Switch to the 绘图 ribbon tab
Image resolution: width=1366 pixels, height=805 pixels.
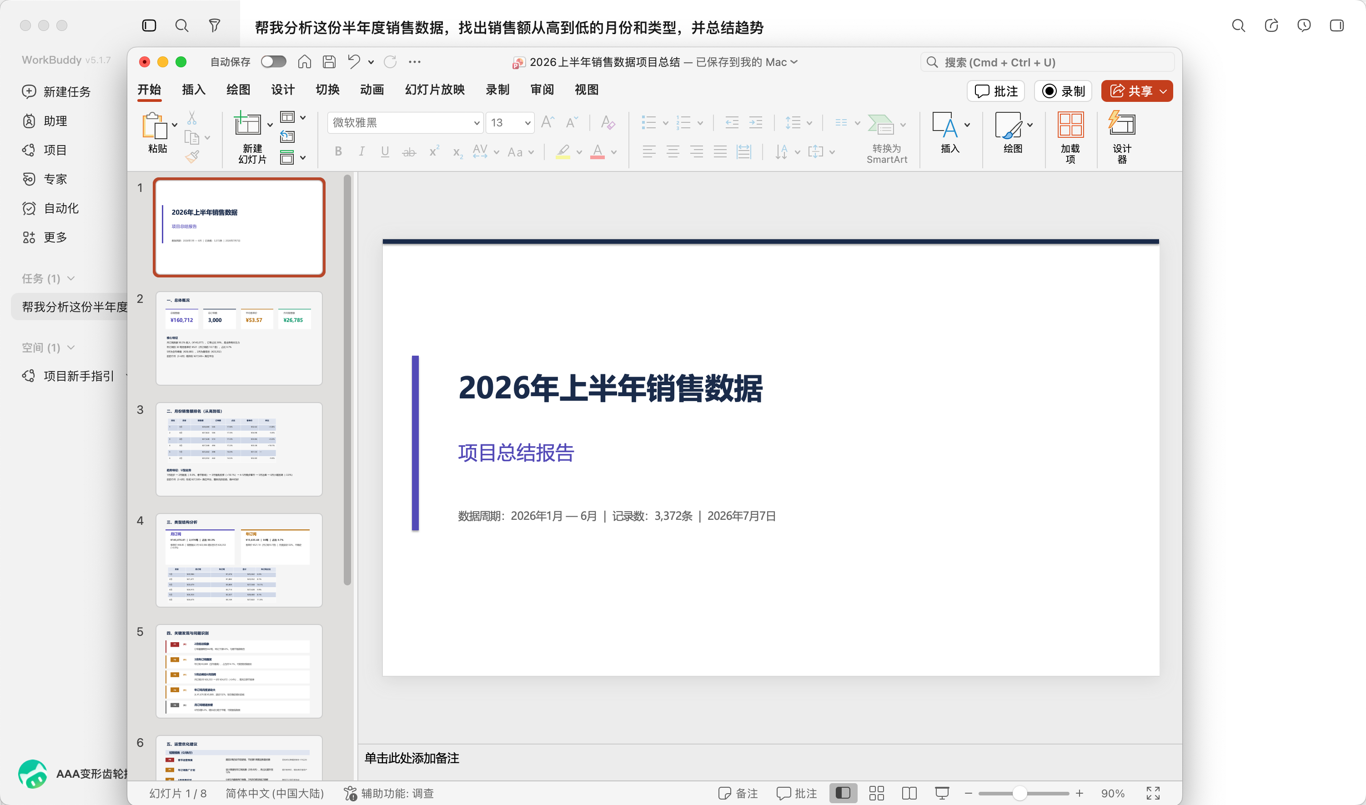(x=238, y=90)
